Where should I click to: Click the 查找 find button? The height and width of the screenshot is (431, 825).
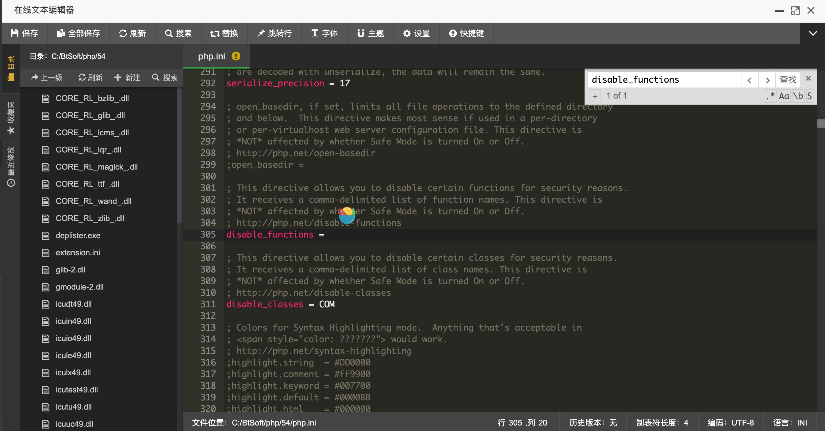coord(788,80)
